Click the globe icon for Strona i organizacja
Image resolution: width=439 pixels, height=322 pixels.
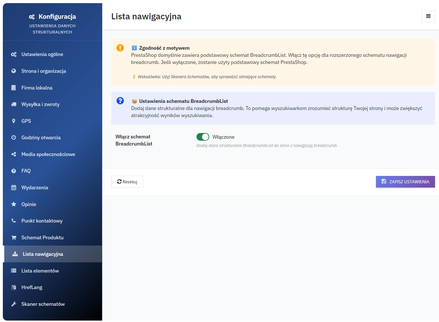coord(14,71)
